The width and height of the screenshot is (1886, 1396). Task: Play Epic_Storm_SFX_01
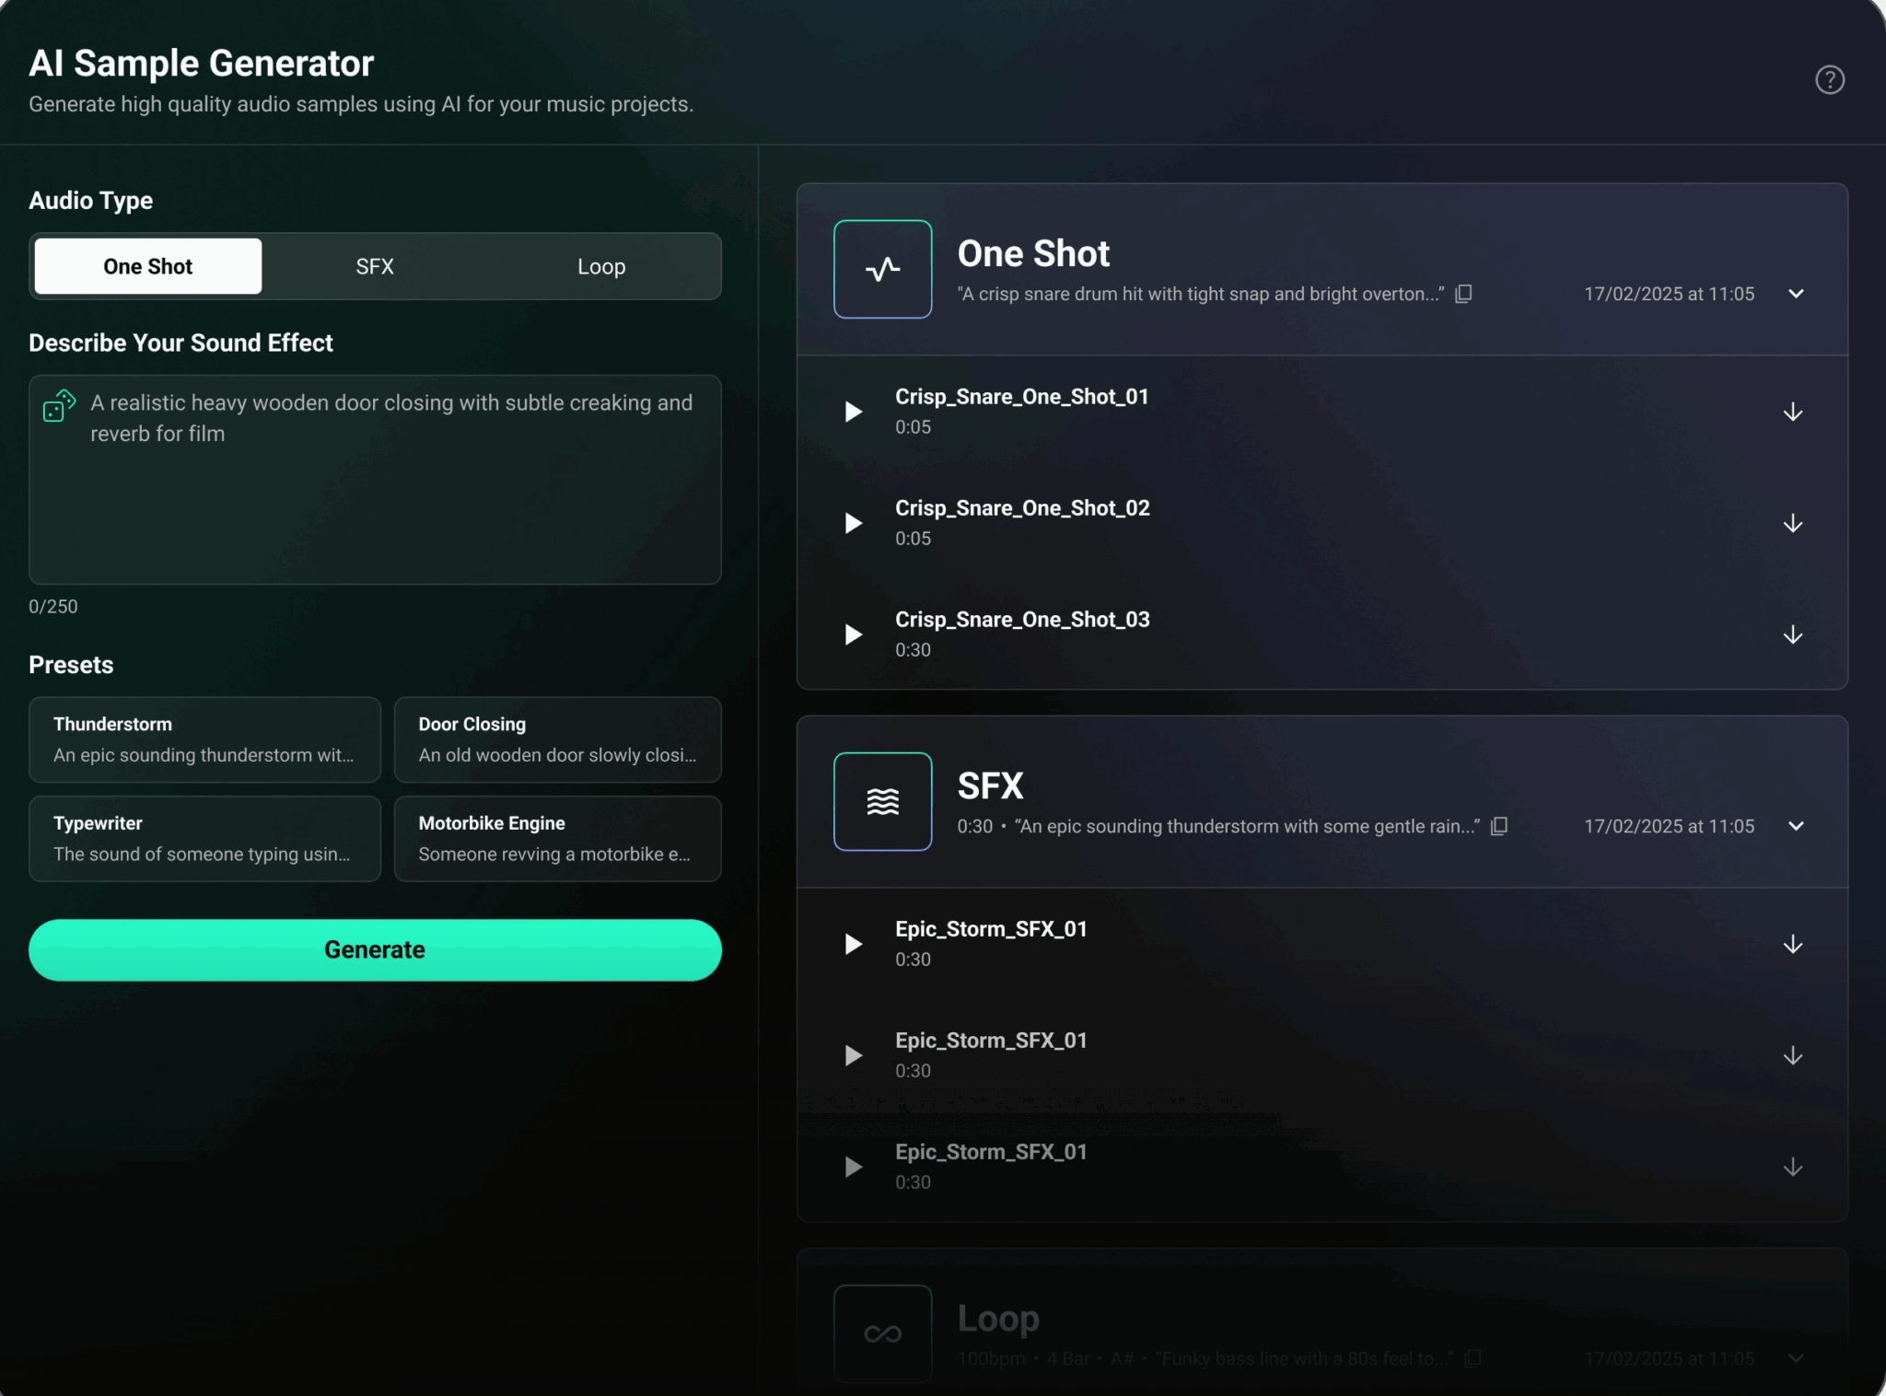click(852, 944)
